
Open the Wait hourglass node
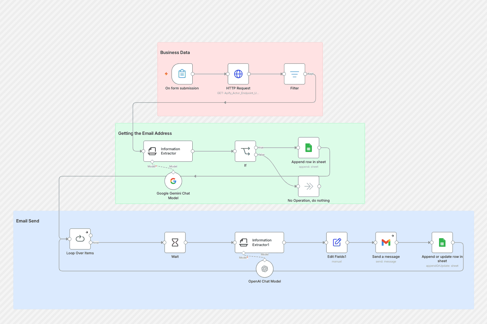coord(175,242)
